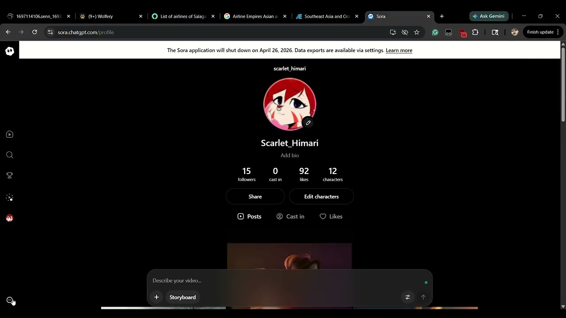The image size is (566, 318).
Task: Open the profile avatar icon in the sidebar
Action: 10,218
